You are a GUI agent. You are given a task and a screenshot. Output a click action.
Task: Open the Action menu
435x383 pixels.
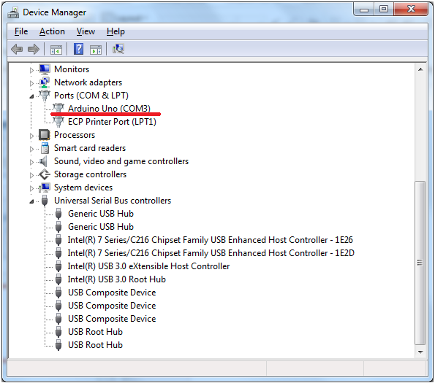52,31
